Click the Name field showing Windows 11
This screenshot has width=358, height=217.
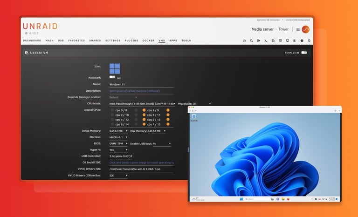[x=141, y=84]
